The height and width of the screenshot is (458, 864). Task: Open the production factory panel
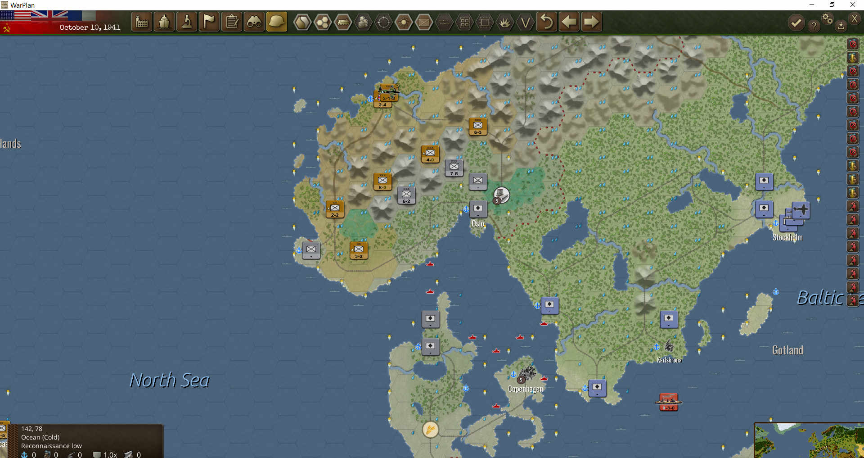point(142,22)
